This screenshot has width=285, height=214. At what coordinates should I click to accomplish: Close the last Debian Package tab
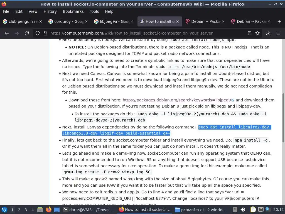(269, 21)
